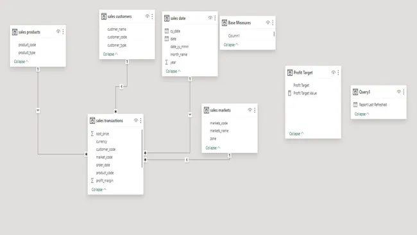This screenshot has width=417, height=235.
Task: Toggle visibility of sales products table
Action: [x=58, y=31]
